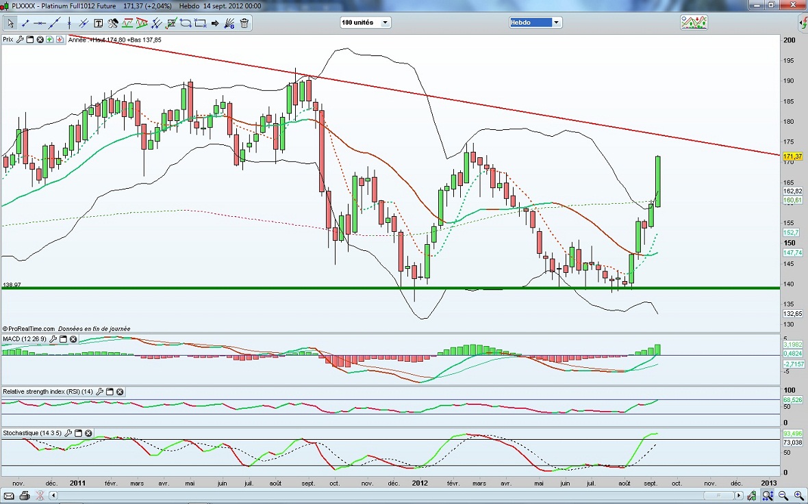Click the 171,37 price label
Image resolution: width=808 pixels, height=504 pixels.
tap(792, 156)
